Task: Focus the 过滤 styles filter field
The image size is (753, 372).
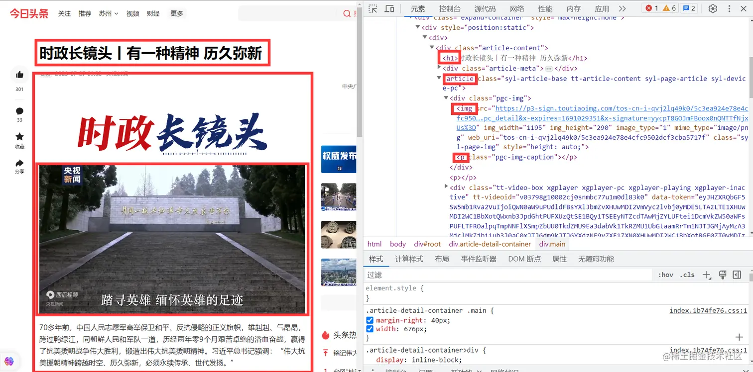Action: 508,275
